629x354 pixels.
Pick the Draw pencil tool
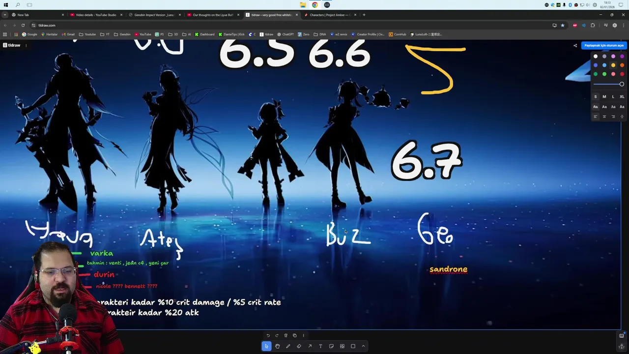click(x=288, y=346)
